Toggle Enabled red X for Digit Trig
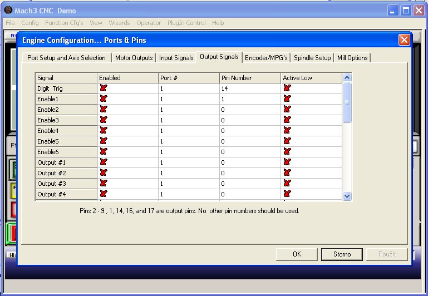The width and height of the screenshot is (428, 296). (x=103, y=88)
